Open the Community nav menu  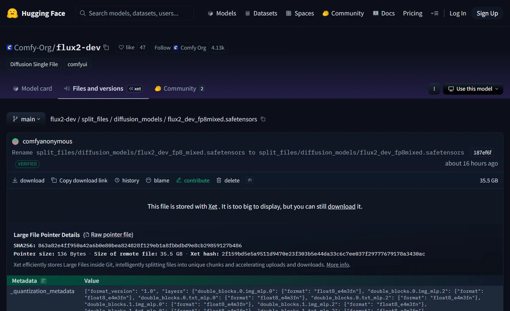point(343,13)
